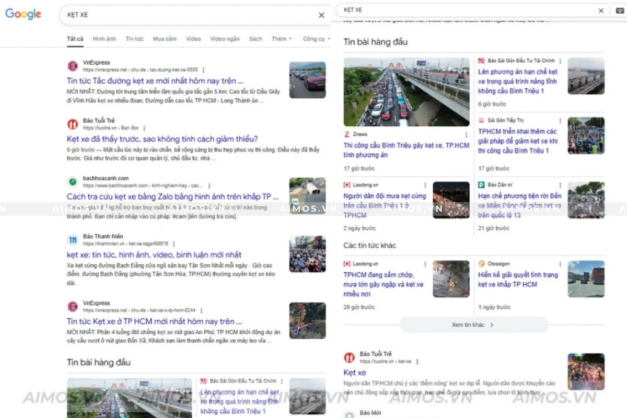
Task: Open three-dot menu on Znews story card
Action: click(466, 134)
